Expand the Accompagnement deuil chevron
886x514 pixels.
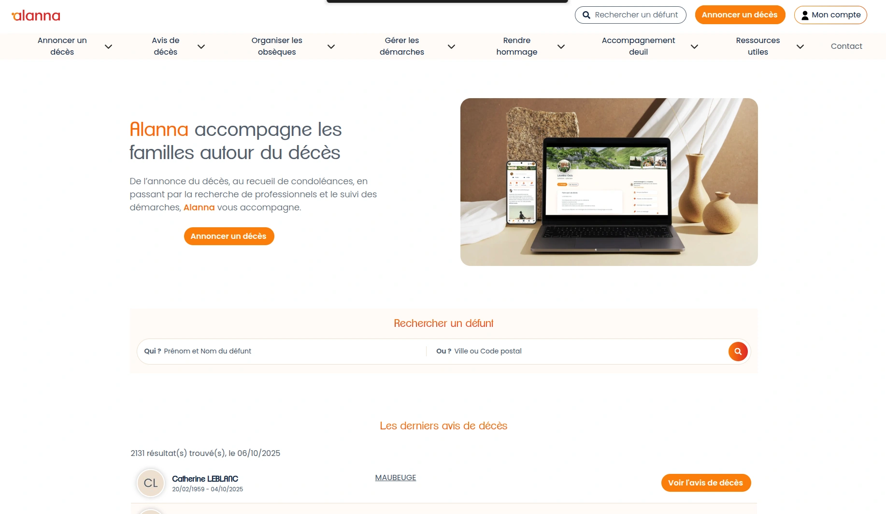[694, 47]
